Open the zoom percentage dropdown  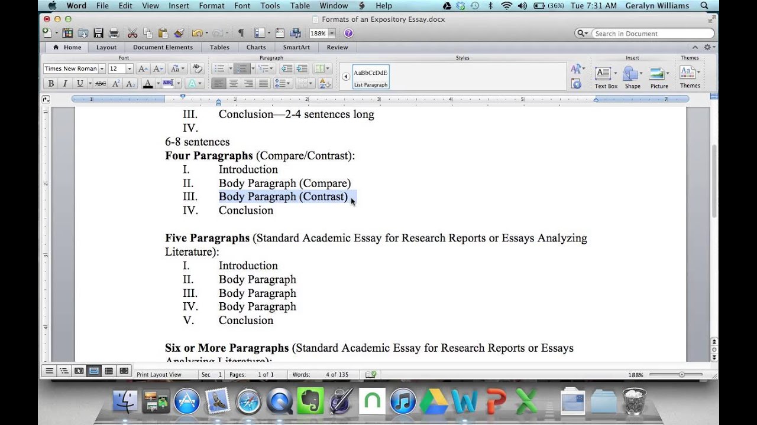point(331,33)
